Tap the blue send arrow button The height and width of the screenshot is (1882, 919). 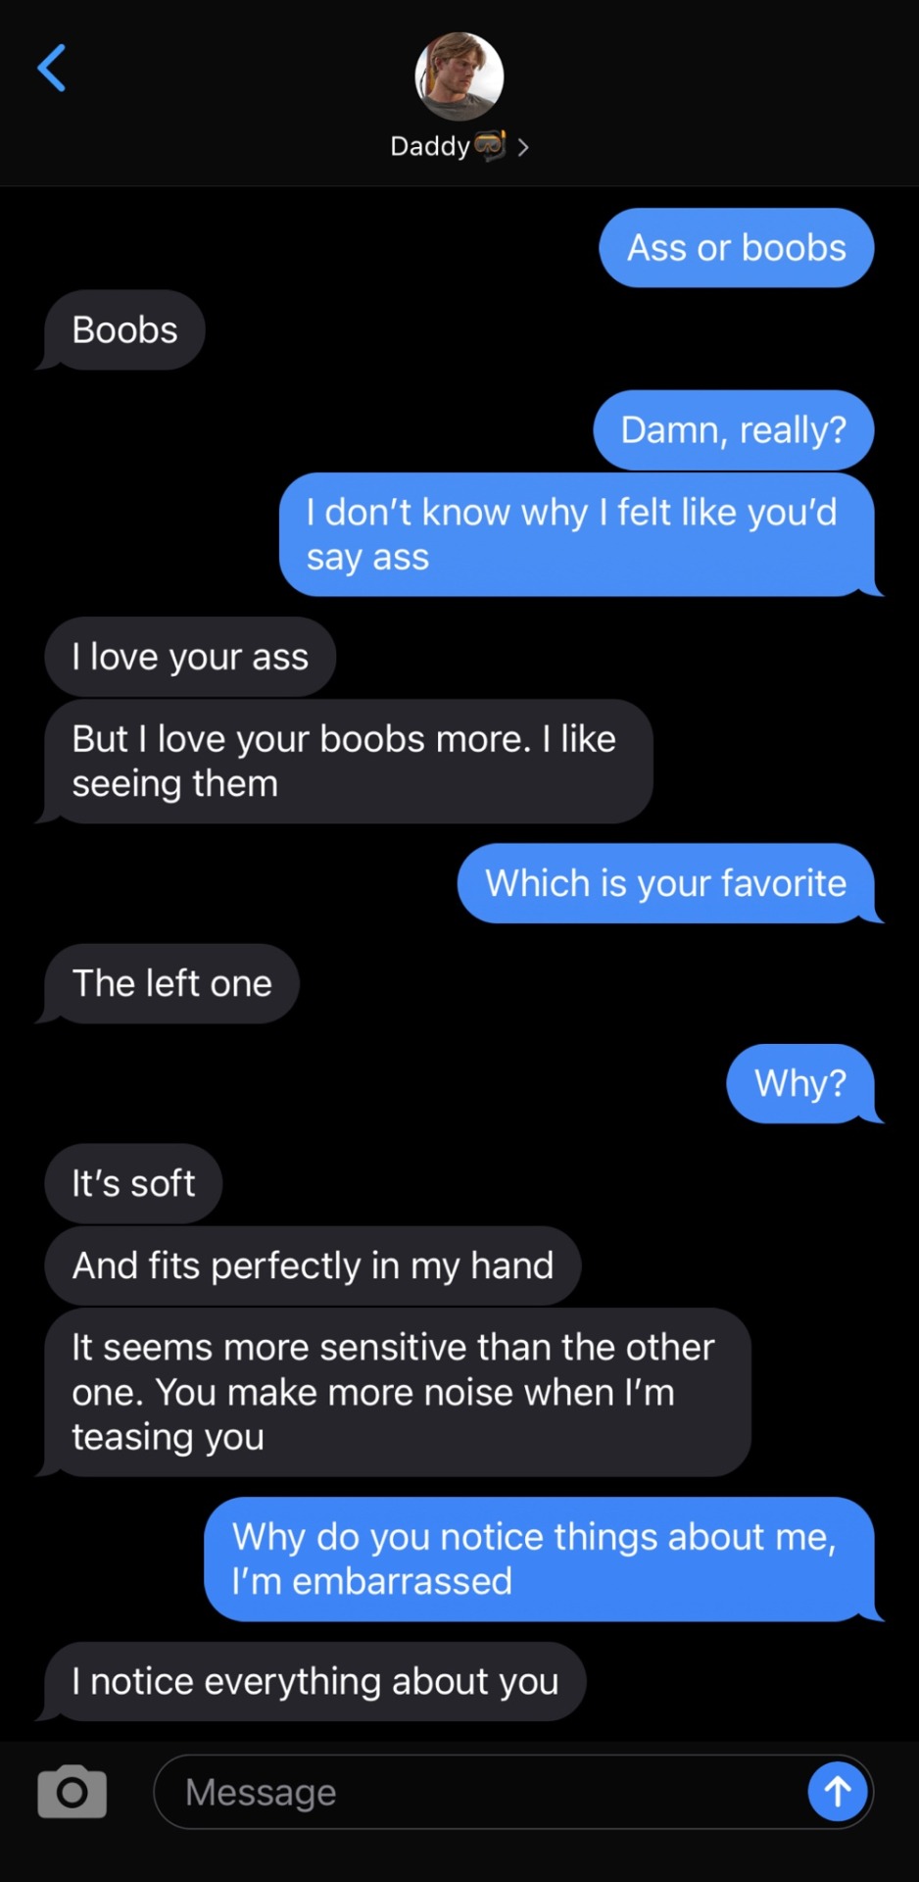pyautogui.click(x=837, y=1792)
